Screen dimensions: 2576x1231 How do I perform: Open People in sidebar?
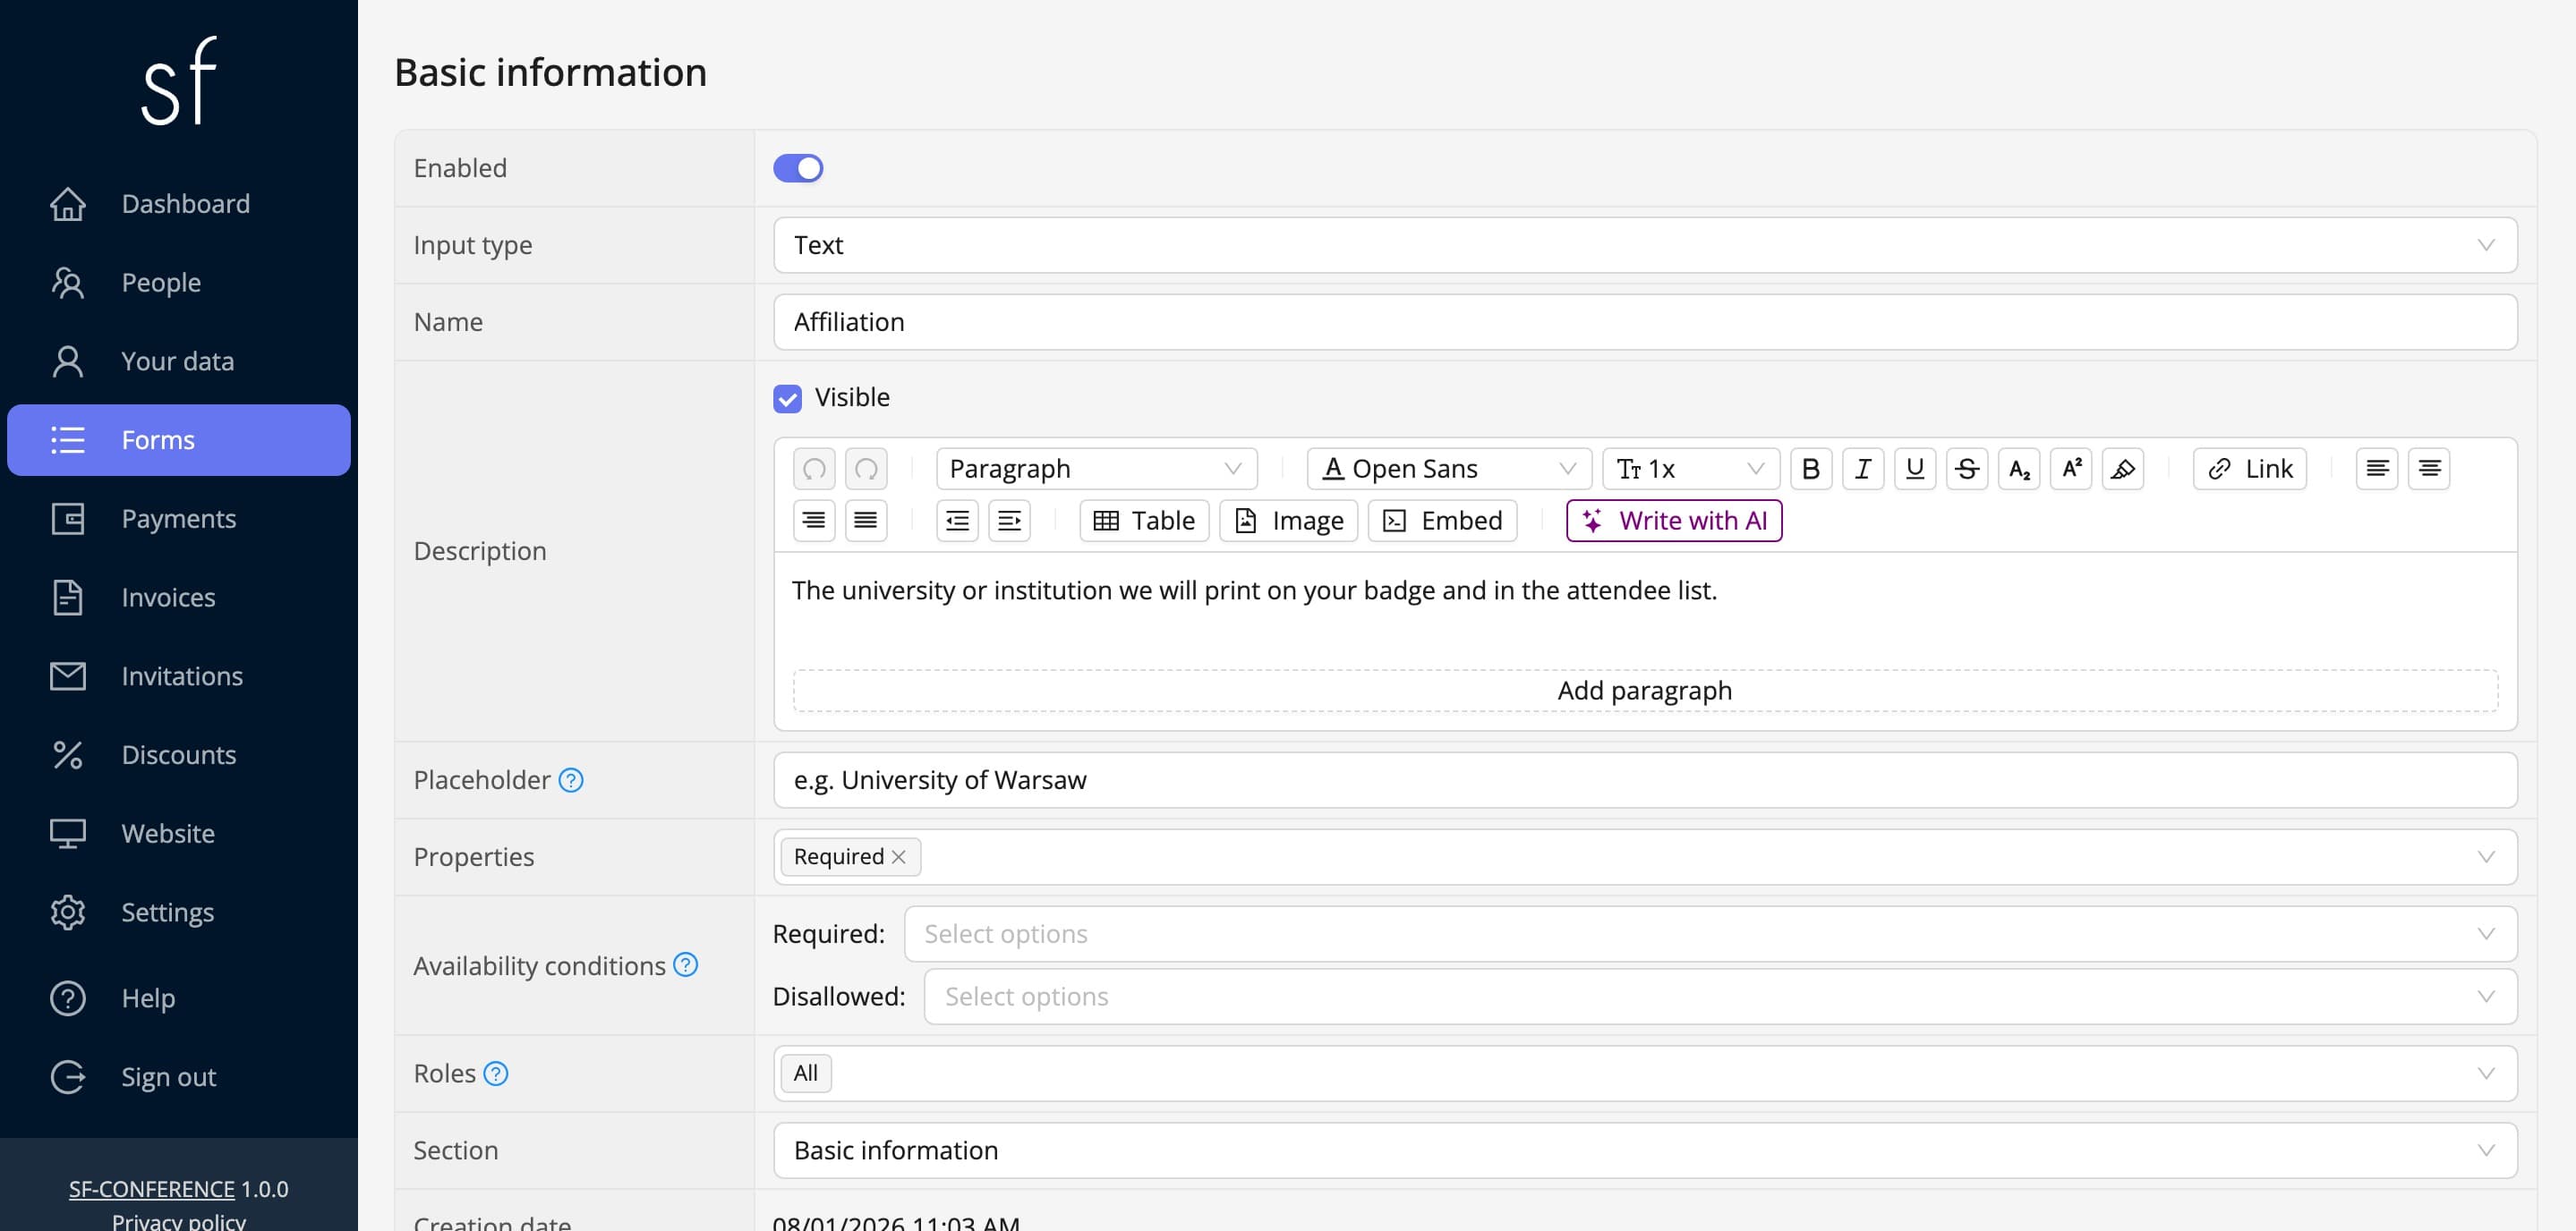click(179, 283)
